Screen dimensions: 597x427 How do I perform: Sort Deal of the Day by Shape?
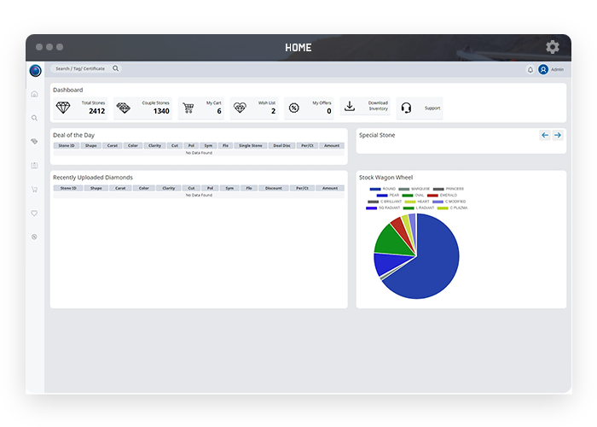[x=91, y=146]
